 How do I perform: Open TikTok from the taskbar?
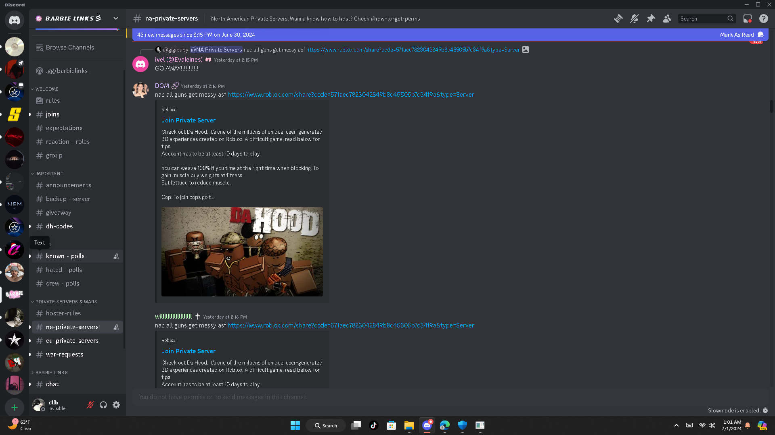coord(373,425)
